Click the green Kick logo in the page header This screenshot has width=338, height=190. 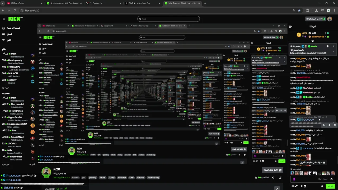pyautogui.click(x=16, y=19)
